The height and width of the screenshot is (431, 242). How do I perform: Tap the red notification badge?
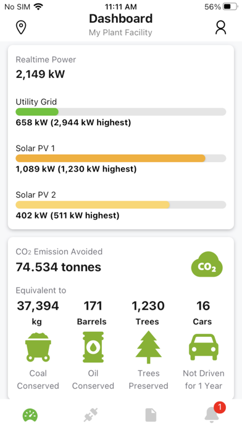click(220, 407)
